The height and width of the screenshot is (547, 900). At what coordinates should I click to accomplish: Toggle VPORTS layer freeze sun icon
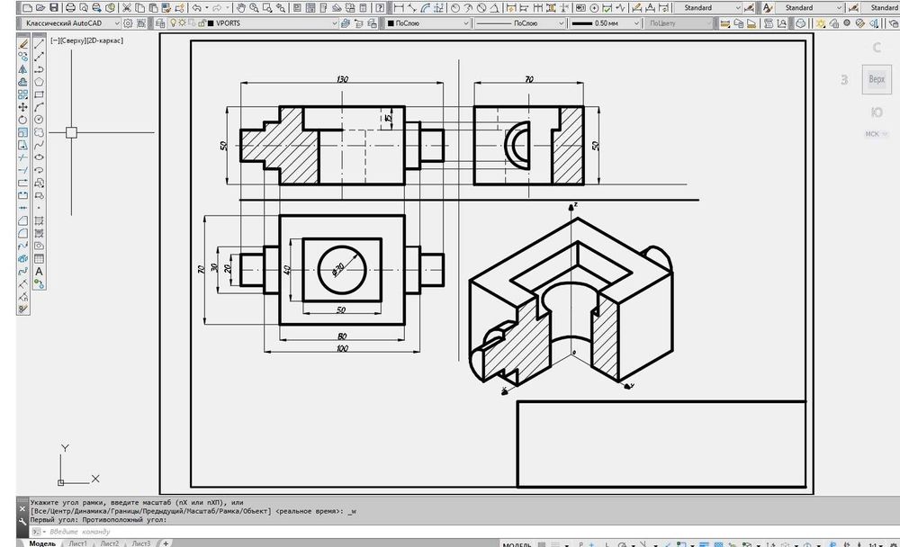pos(183,23)
